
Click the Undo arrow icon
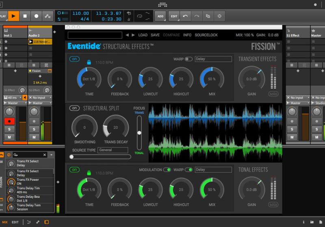(186, 16)
